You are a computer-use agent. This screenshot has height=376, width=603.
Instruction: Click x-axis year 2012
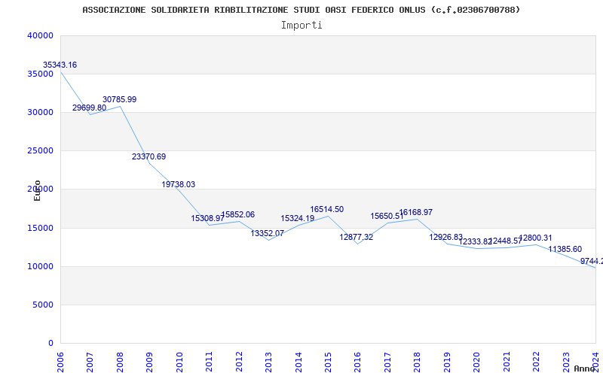coord(239,362)
